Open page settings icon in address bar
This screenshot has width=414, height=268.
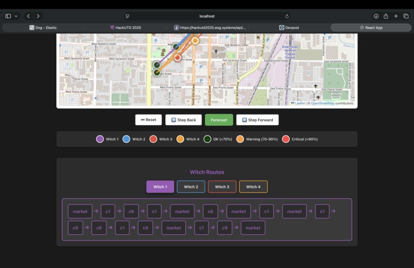127,16
